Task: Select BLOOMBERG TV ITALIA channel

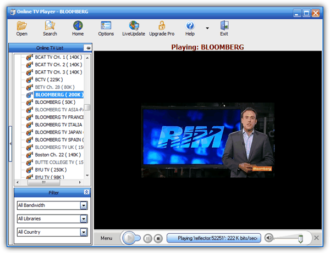Action: [58, 125]
